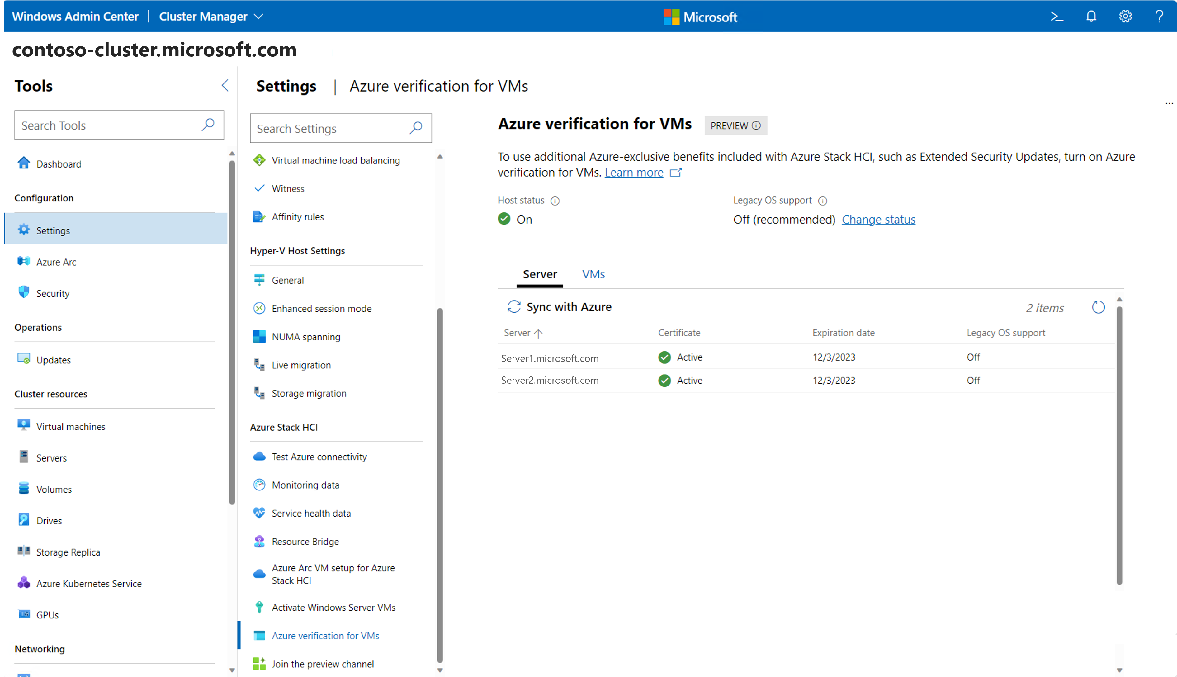Select the Server1.microsoft.com row
Image resolution: width=1177 pixels, height=677 pixels.
point(550,358)
